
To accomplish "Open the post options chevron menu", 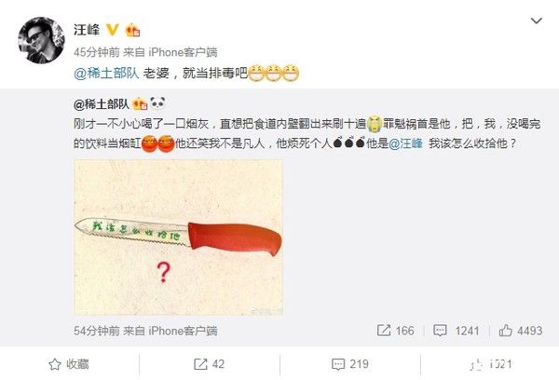I will pyautogui.click(x=537, y=21).
